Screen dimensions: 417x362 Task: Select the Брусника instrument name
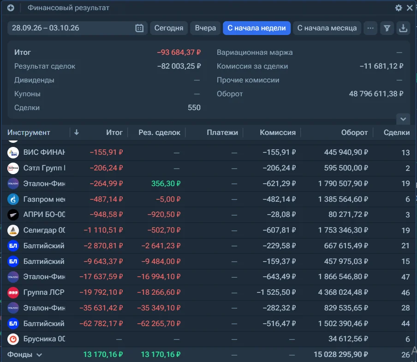(x=44, y=339)
